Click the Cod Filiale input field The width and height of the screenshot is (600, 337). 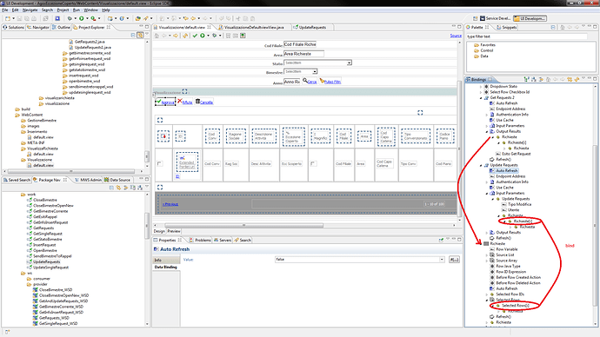pyautogui.click(x=300, y=44)
